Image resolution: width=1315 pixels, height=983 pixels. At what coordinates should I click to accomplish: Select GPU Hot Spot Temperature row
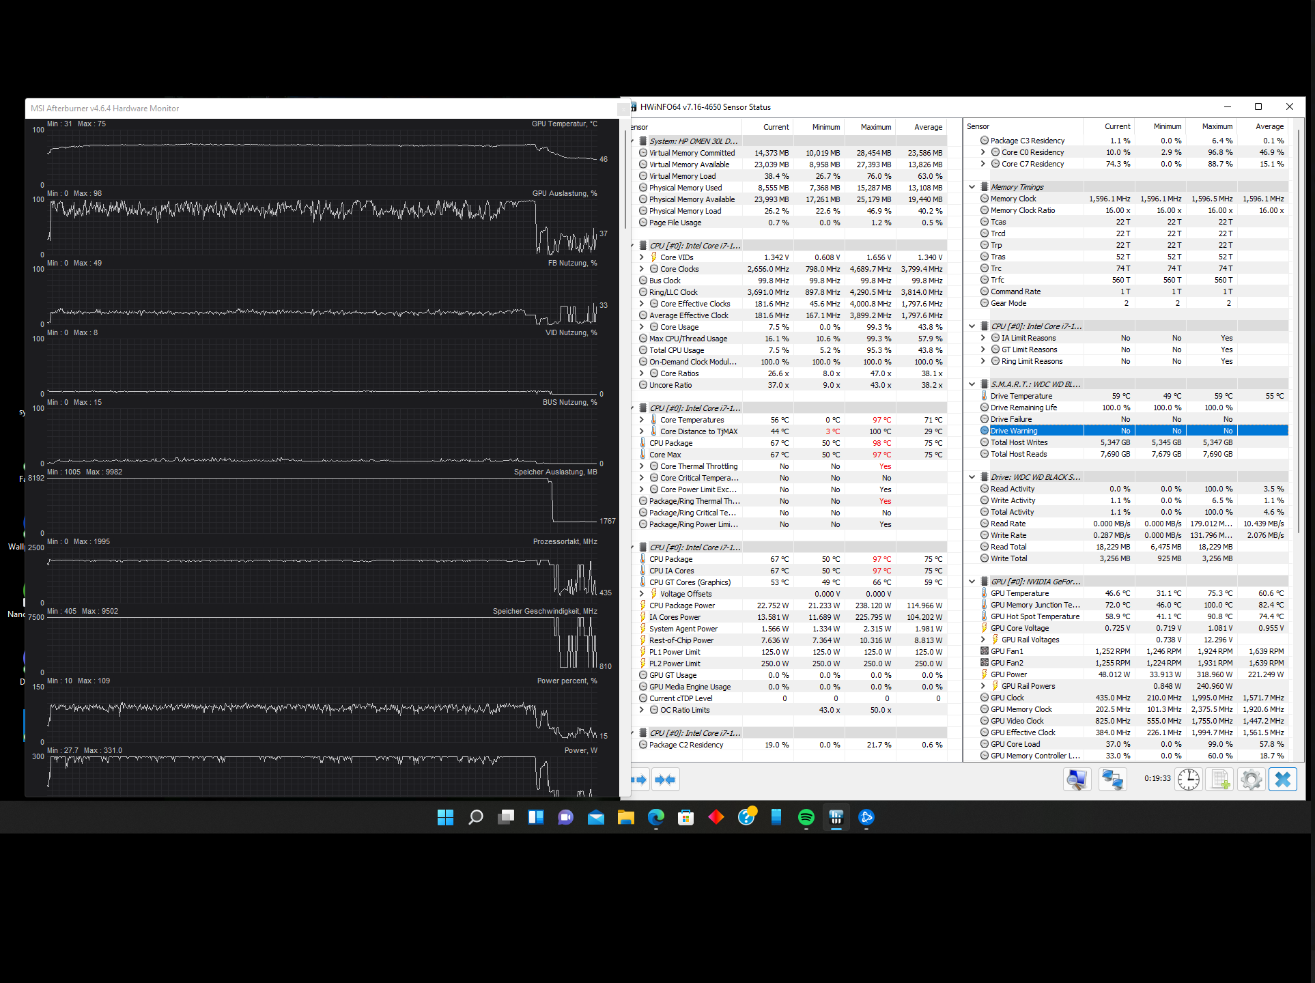click(x=1133, y=616)
